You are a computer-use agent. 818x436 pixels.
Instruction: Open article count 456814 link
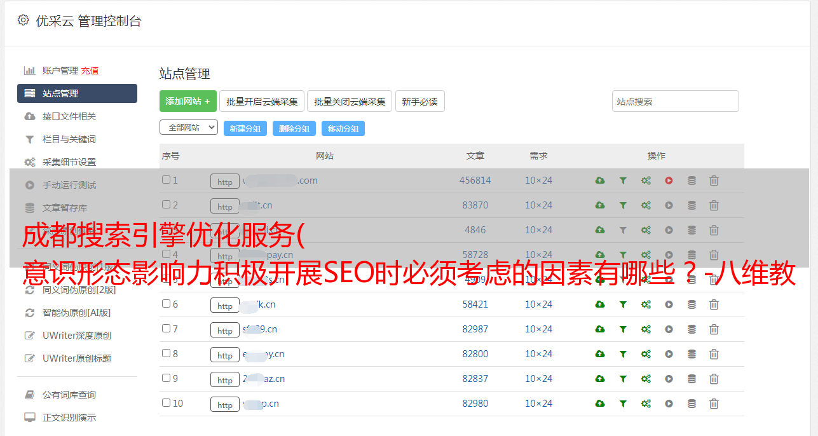pyautogui.click(x=475, y=181)
